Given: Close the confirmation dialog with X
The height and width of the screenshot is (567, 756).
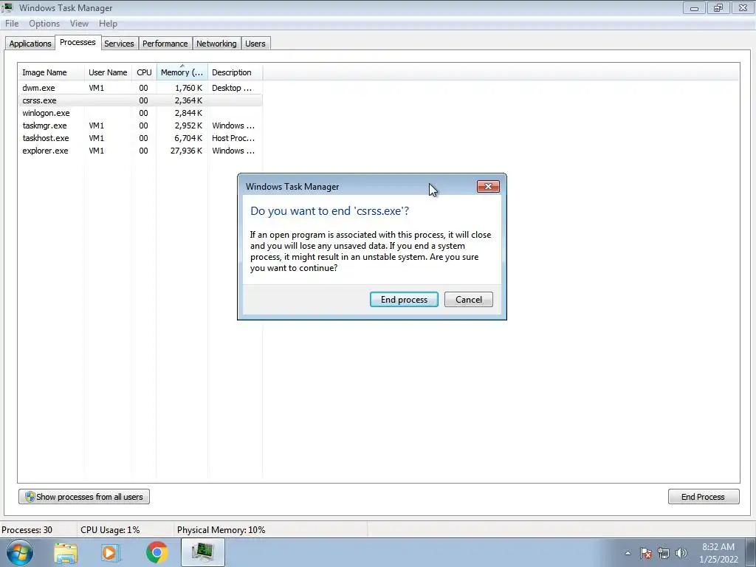Looking at the screenshot, I should [488, 187].
